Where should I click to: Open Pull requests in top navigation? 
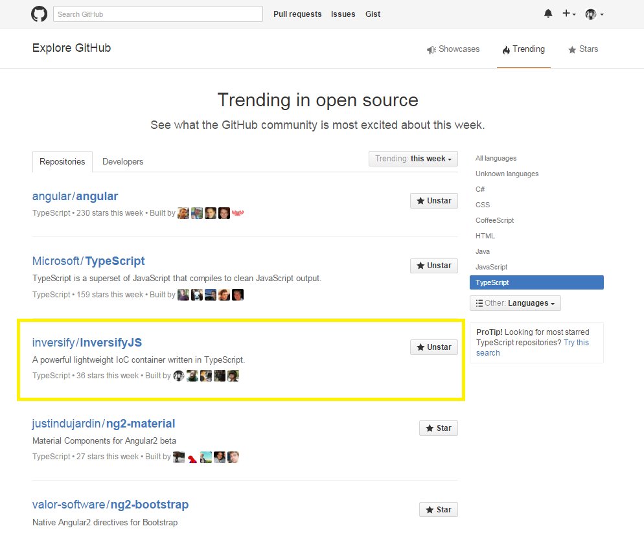297,14
